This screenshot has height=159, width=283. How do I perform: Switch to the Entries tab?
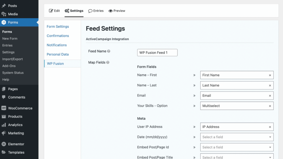[x=96, y=11]
